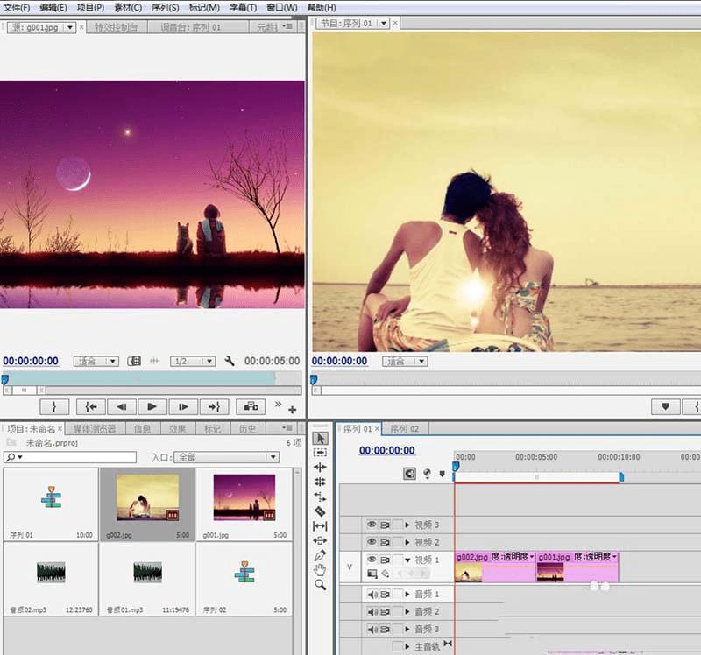Mute the 音频 1 track speaker
Screen dimensions: 701x655
tap(372, 595)
